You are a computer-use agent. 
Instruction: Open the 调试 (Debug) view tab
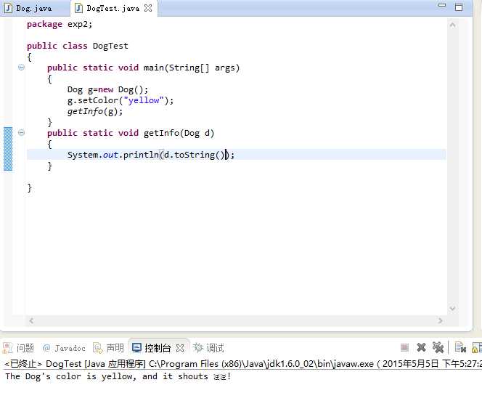(x=208, y=348)
